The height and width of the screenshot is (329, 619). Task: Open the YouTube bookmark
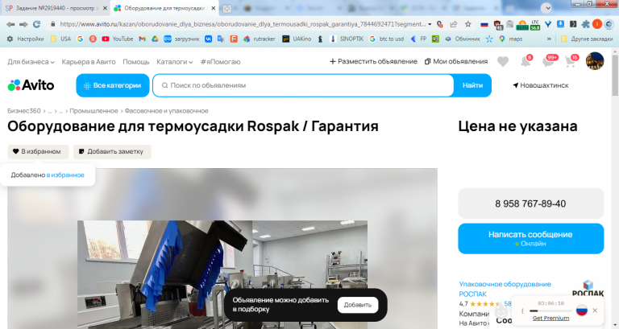click(x=117, y=39)
